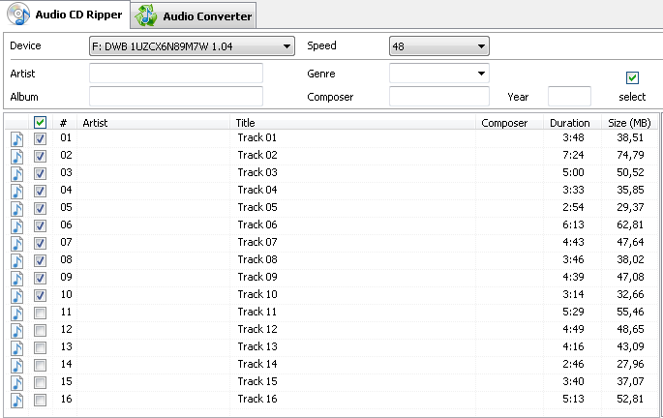The image size is (663, 418).
Task: Click the music note icon for Track 16
Action: pos(16,401)
